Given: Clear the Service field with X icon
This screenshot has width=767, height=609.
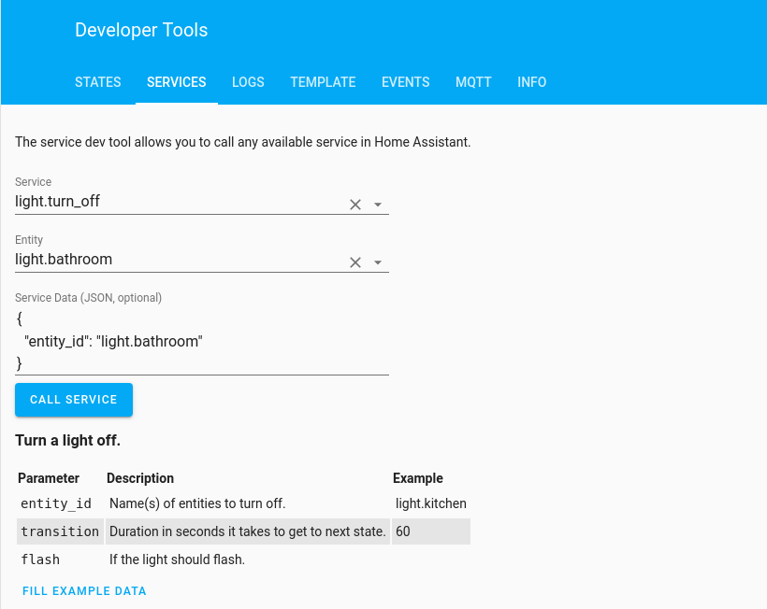Looking at the screenshot, I should pos(355,205).
